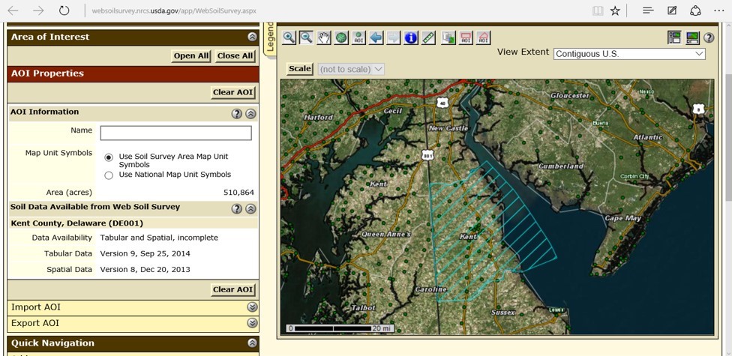The height and width of the screenshot is (356, 732).
Task: Click the top Clear AOI button
Action: click(233, 92)
